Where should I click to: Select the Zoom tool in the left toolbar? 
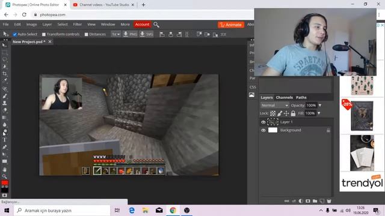[x=4, y=176]
